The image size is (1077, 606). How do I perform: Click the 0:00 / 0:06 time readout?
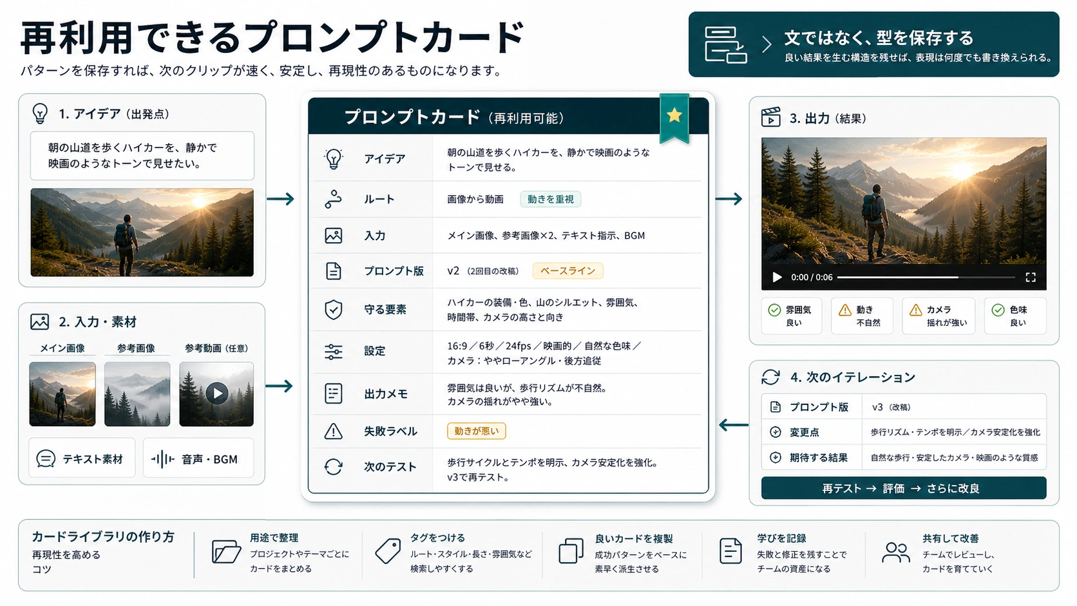(x=812, y=278)
